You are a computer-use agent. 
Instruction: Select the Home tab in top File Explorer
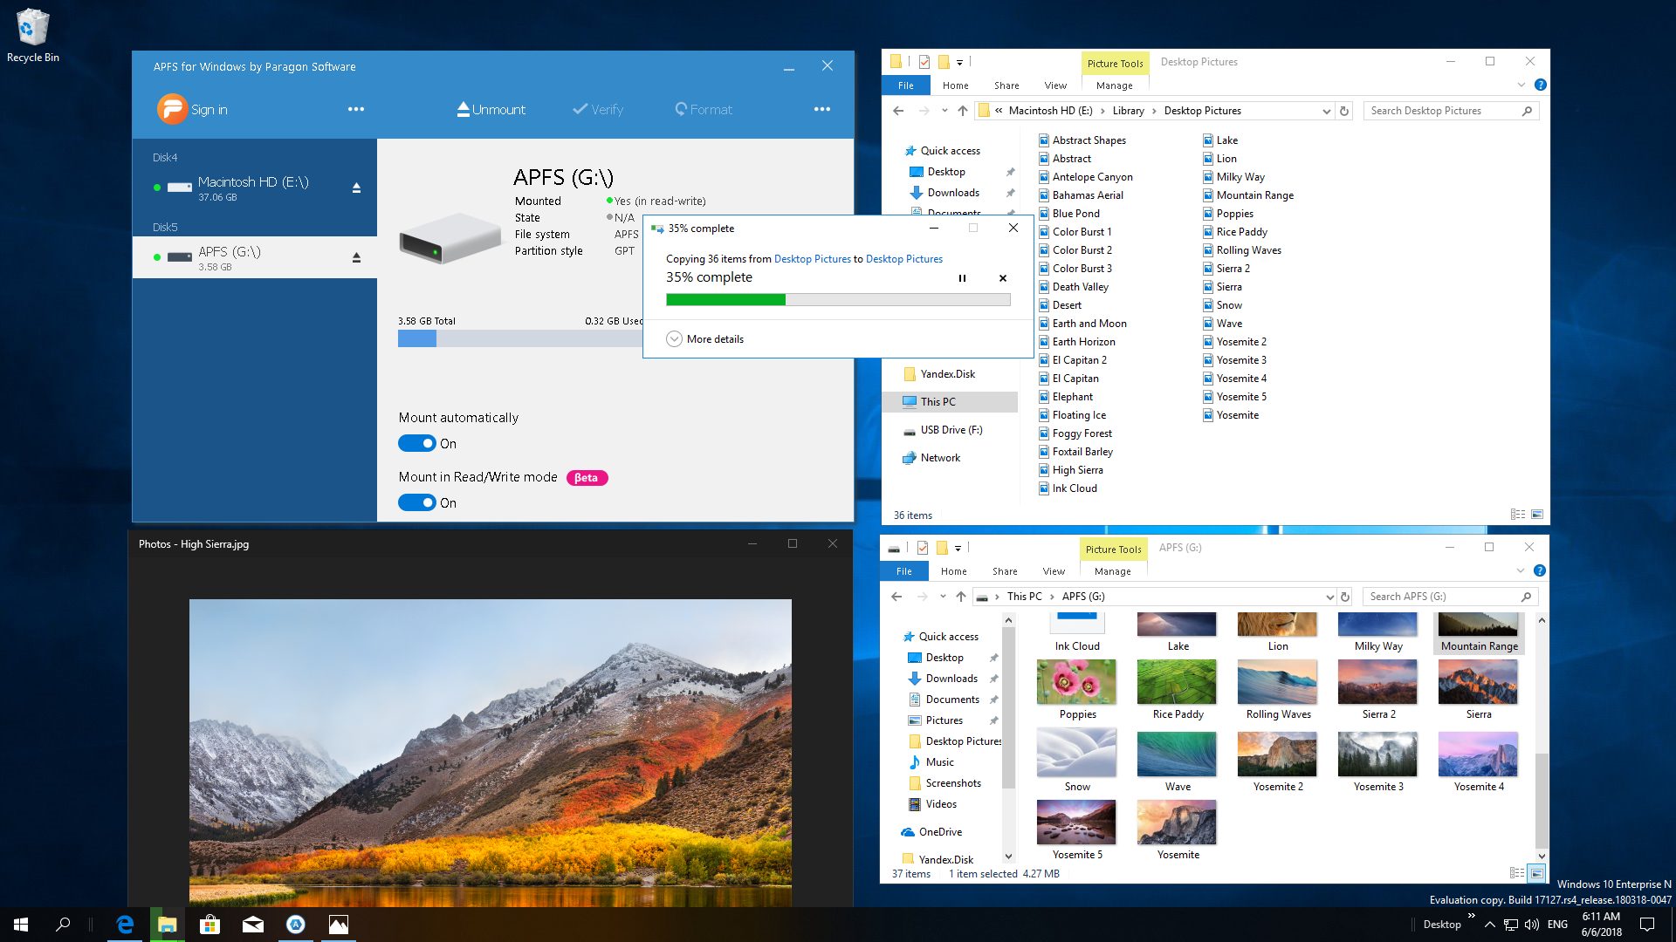[954, 85]
